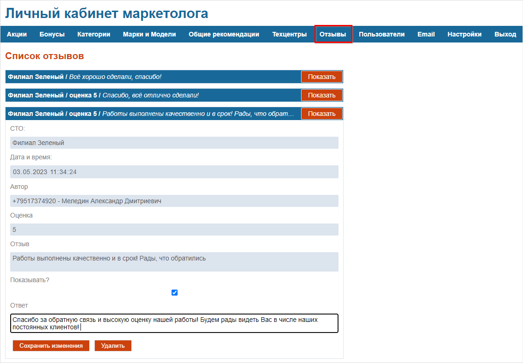
Task: Click the 'Список отзывов' heading
Action: [44, 56]
